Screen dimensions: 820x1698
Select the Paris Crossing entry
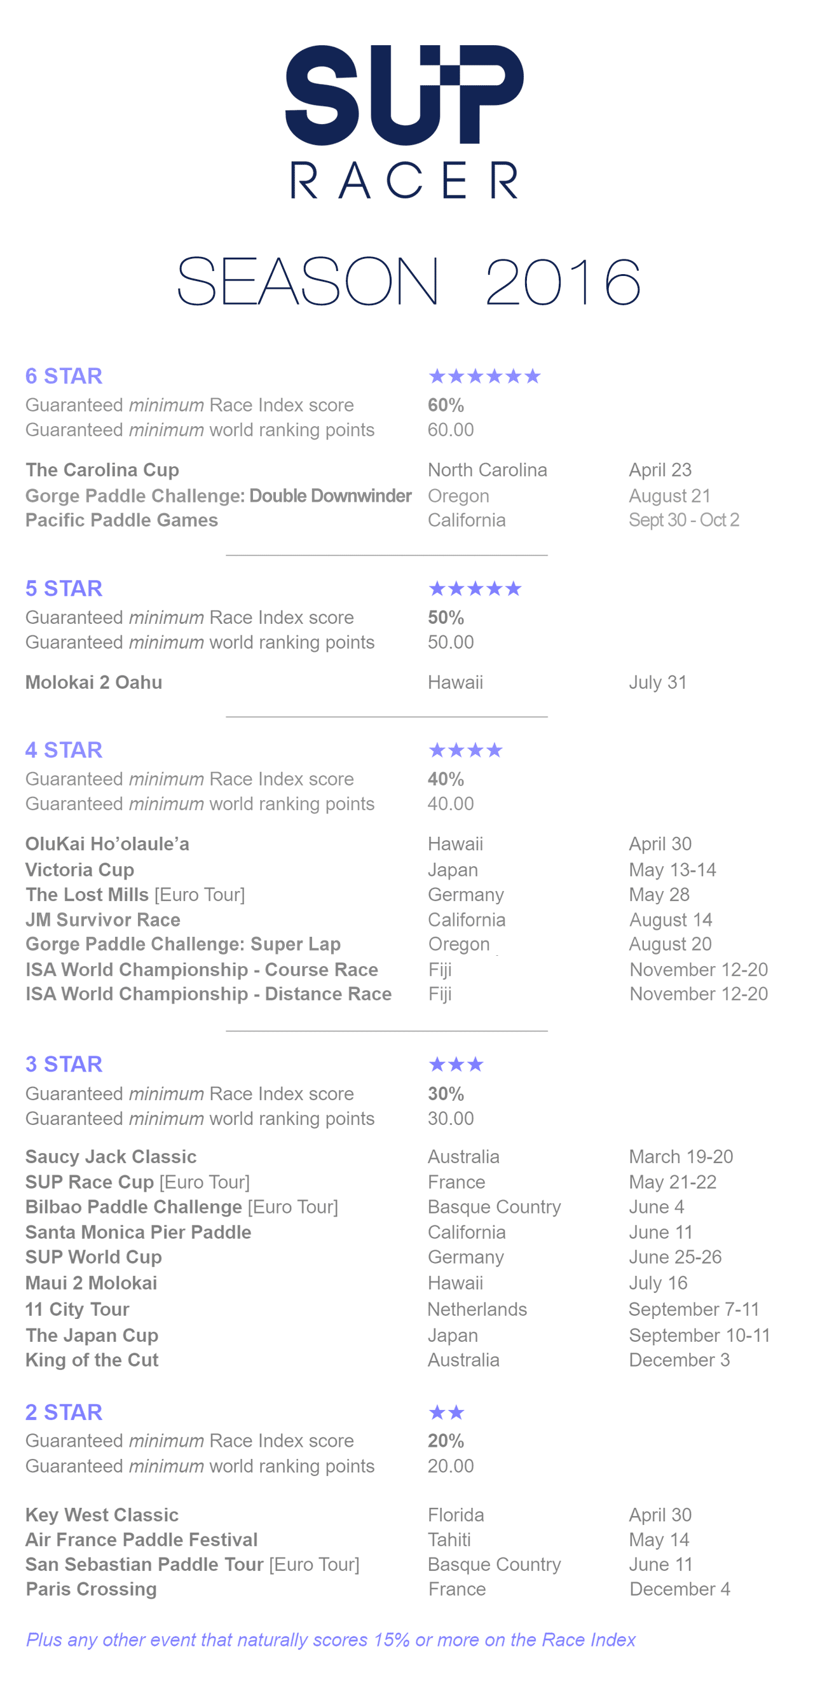pos(91,1589)
